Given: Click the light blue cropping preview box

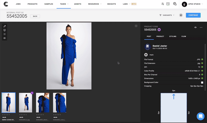Looking at the screenshot, I should (x=174, y=108).
